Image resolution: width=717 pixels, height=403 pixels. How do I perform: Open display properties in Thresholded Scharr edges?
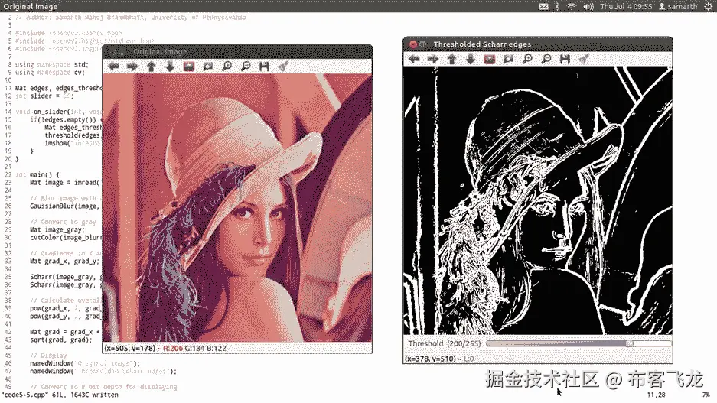pos(584,59)
